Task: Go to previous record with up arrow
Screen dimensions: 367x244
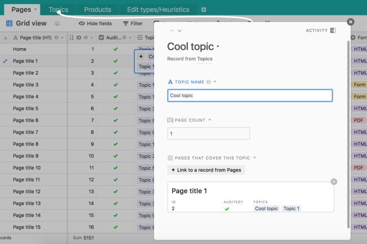Action: [172, 31]
